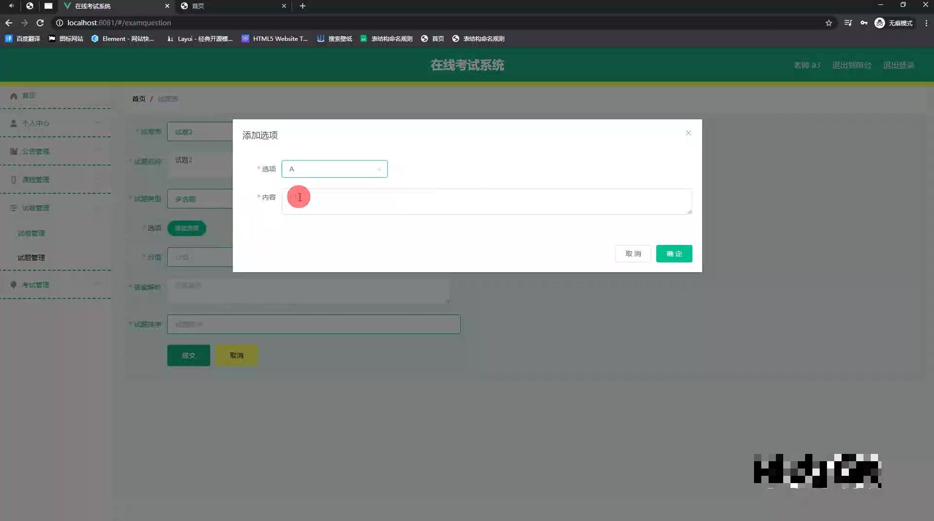Click the bookmark star in address bar

pos(829,23)
